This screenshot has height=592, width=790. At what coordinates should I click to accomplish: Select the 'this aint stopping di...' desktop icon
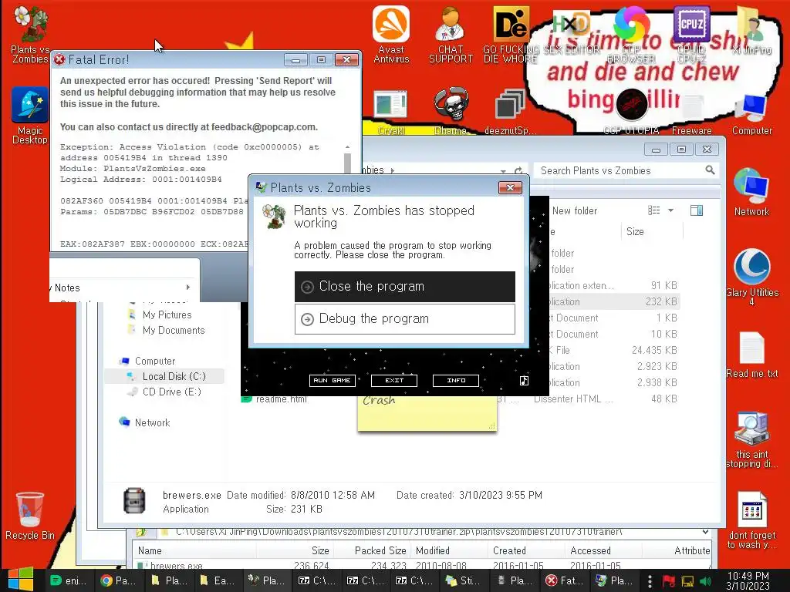[751, 440]
